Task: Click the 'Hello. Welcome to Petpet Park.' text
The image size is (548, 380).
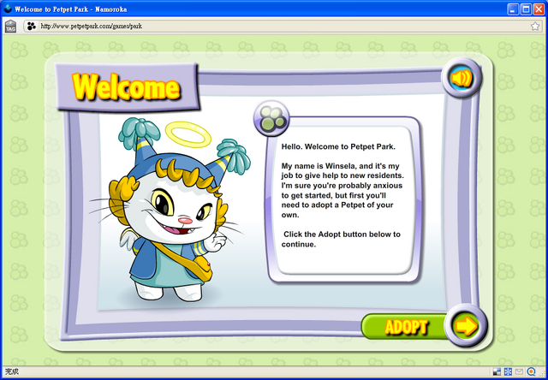Action: [338, 146]
